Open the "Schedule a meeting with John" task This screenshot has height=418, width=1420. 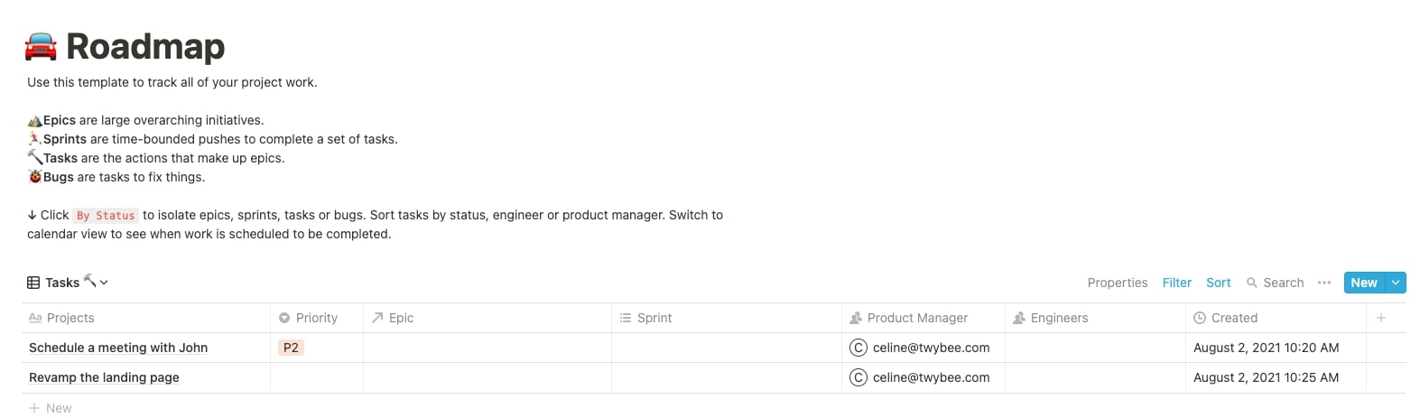tap(118, 348)
